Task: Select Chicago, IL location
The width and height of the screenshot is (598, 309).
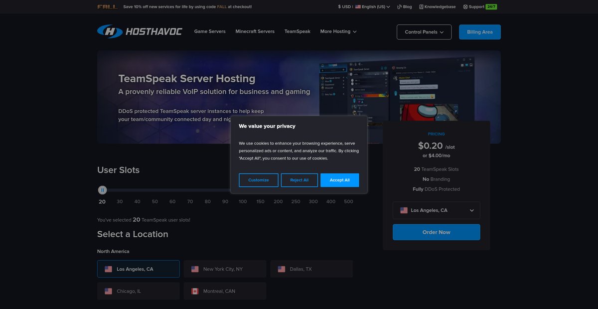Action: click(139, 291)
